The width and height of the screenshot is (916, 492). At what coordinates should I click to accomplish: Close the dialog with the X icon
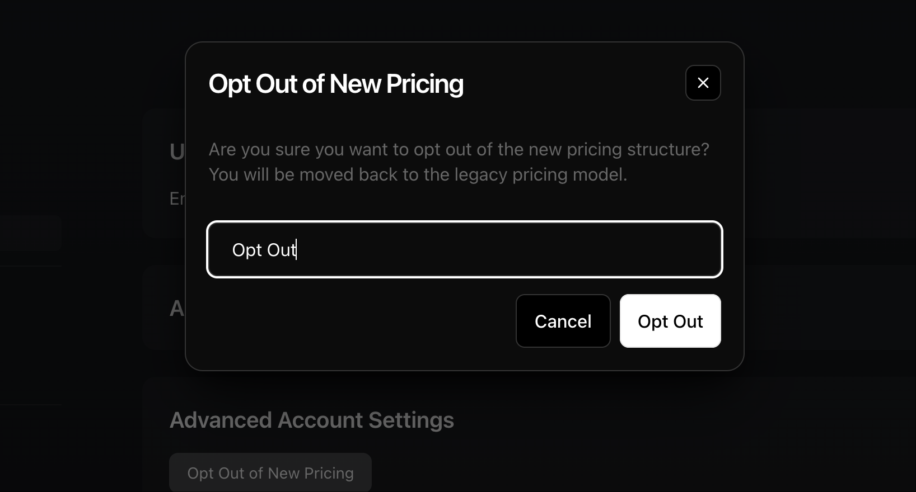pyautogui.click(x=703, y=83)
